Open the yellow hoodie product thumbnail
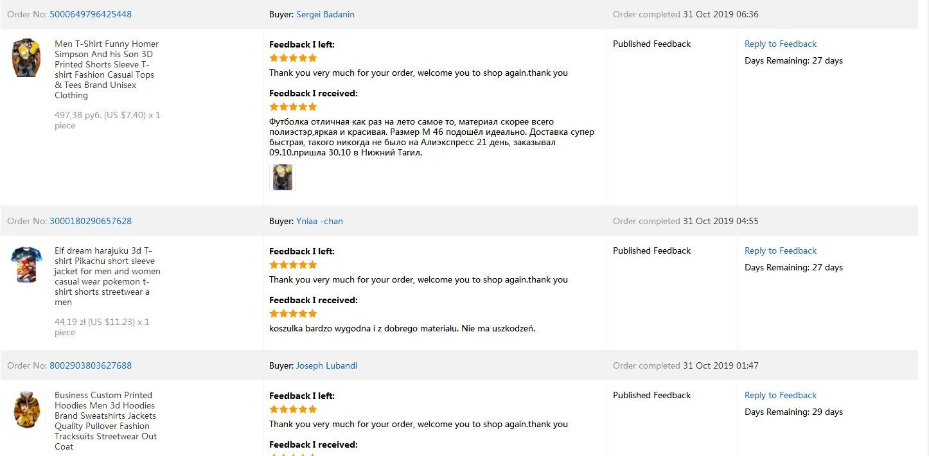 (x=26, y=410)
